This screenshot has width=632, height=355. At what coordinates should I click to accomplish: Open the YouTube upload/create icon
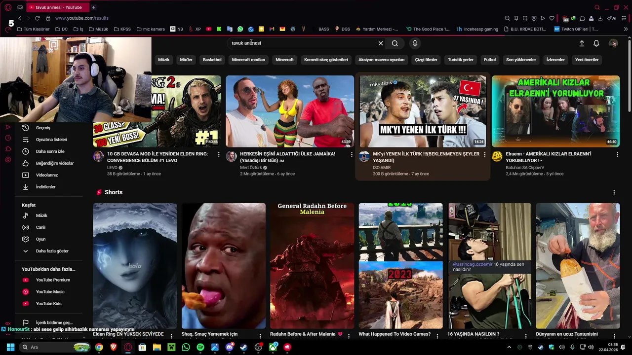582,43
